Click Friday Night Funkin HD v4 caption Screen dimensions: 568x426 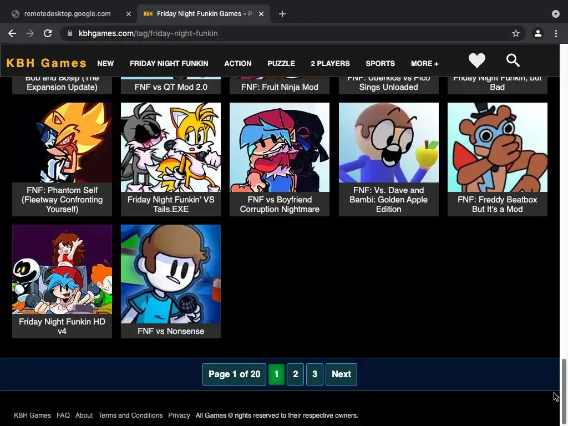62,326
